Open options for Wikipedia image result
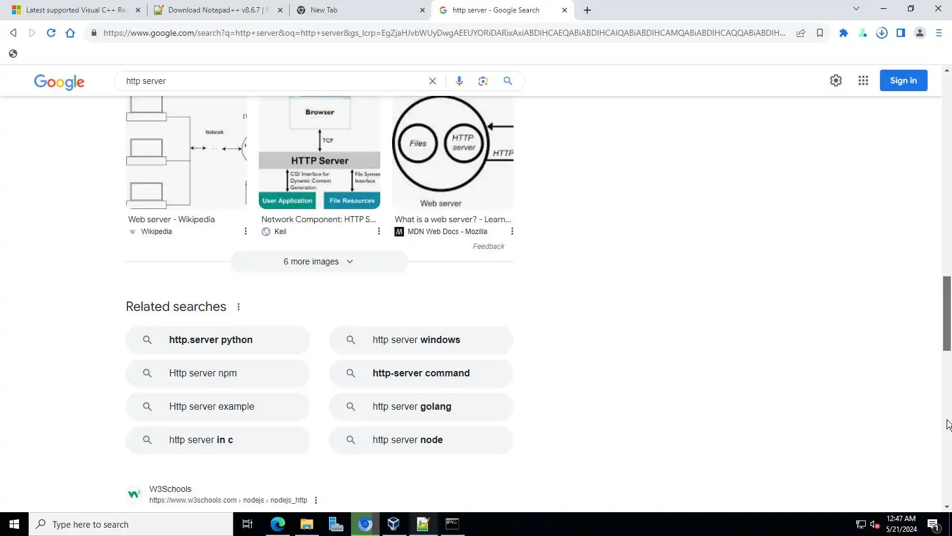Viewport: 952px width, 536px height. [x=246, y=231]
